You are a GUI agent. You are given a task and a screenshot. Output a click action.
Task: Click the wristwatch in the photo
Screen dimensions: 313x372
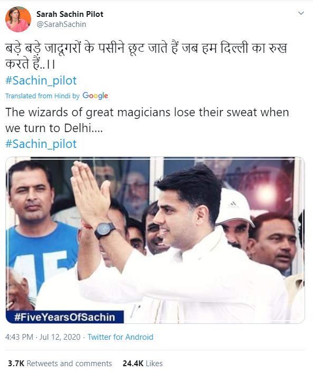click(105, 230)
